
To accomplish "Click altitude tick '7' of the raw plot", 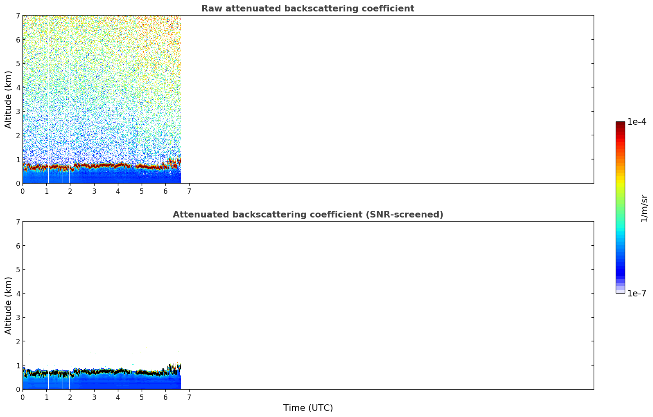I will (x=18, y=16).
